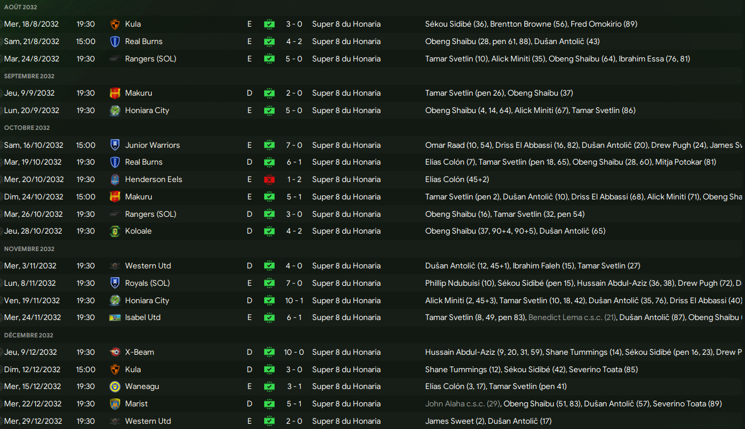Click the Waneagu club badge
Viewport: 745px width, 429px height.
click(115, 387)
